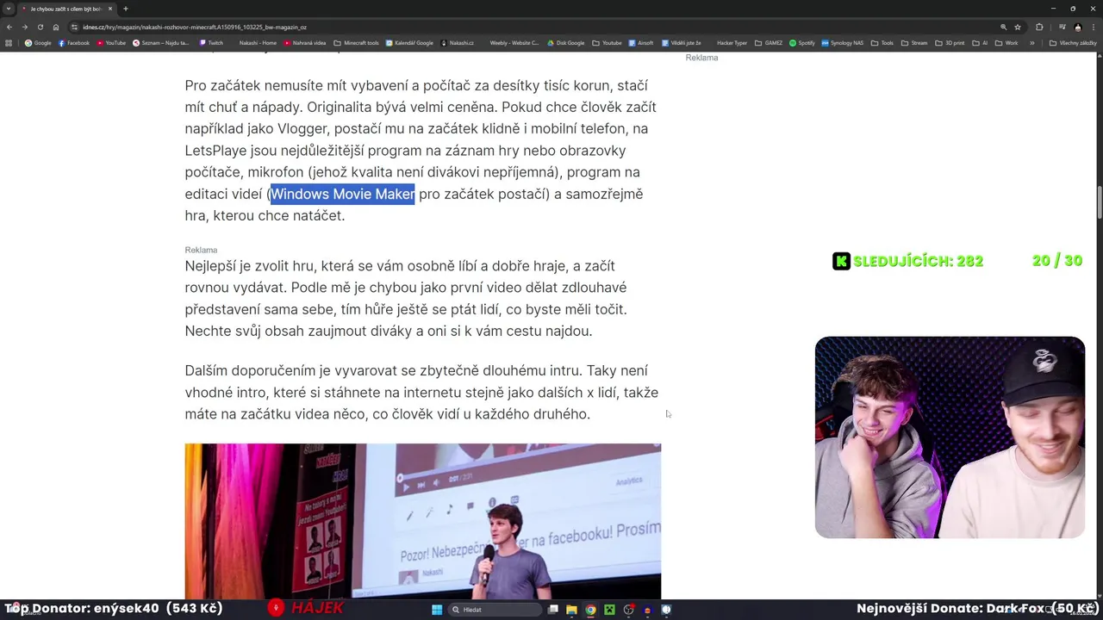The image size is (1103, 620).
Task: Click the webcam overlay of two streamers
Action: click(x=950, y=437)
